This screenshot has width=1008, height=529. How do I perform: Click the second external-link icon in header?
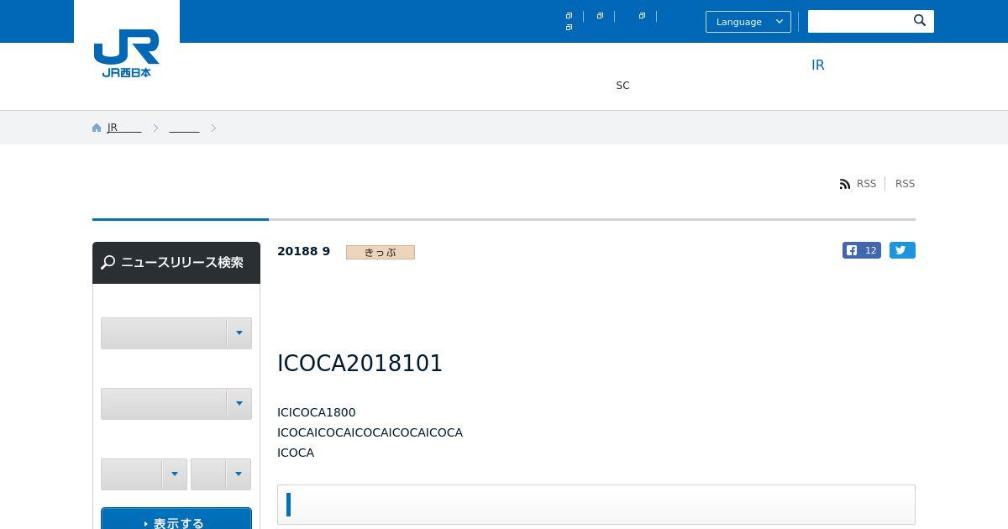click(x=600, y=16)
